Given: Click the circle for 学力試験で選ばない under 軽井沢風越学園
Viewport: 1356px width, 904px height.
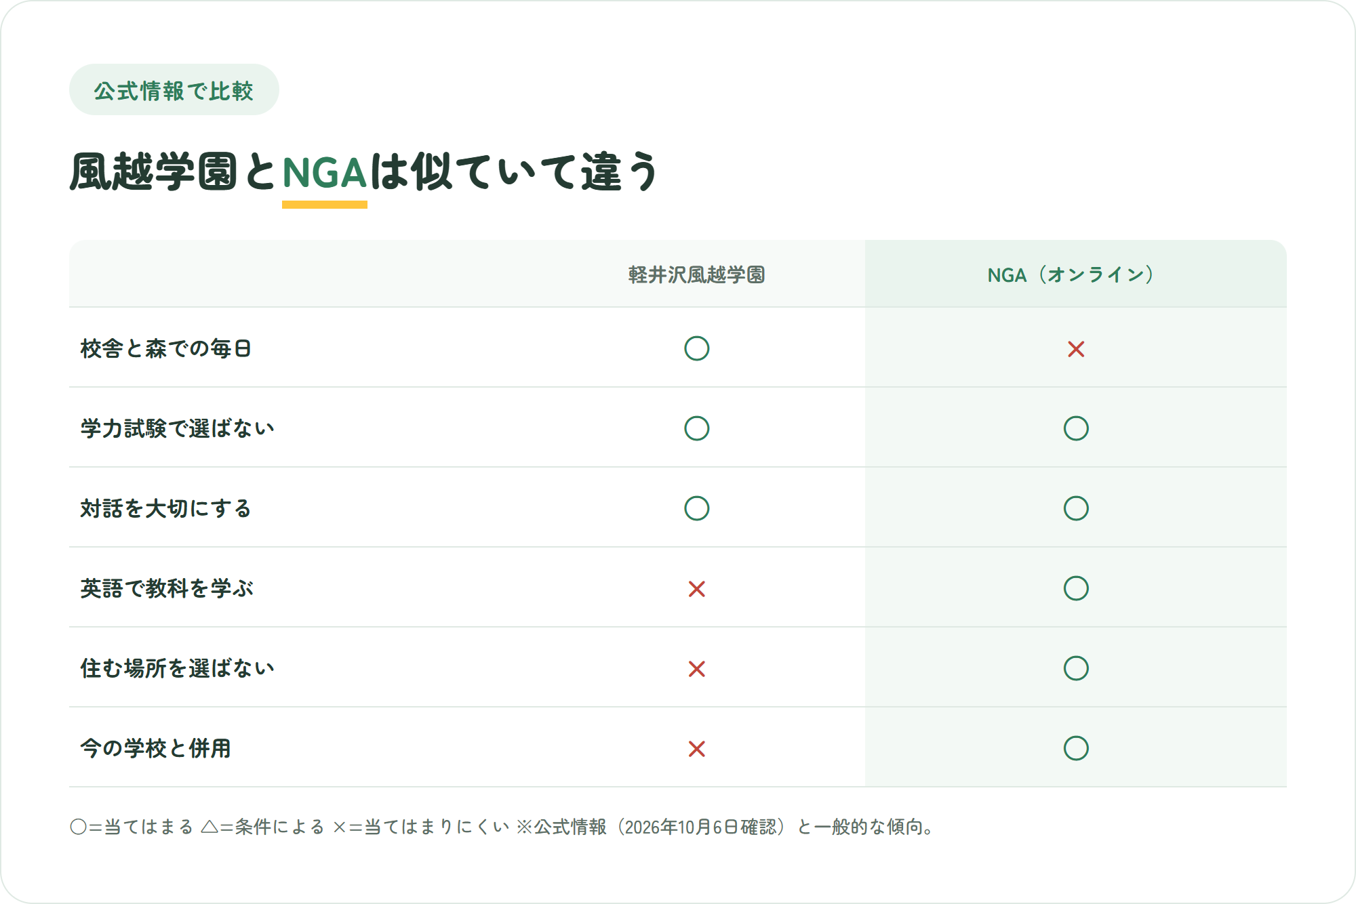Looking at the screenshot, I should [x=696, y=428].
